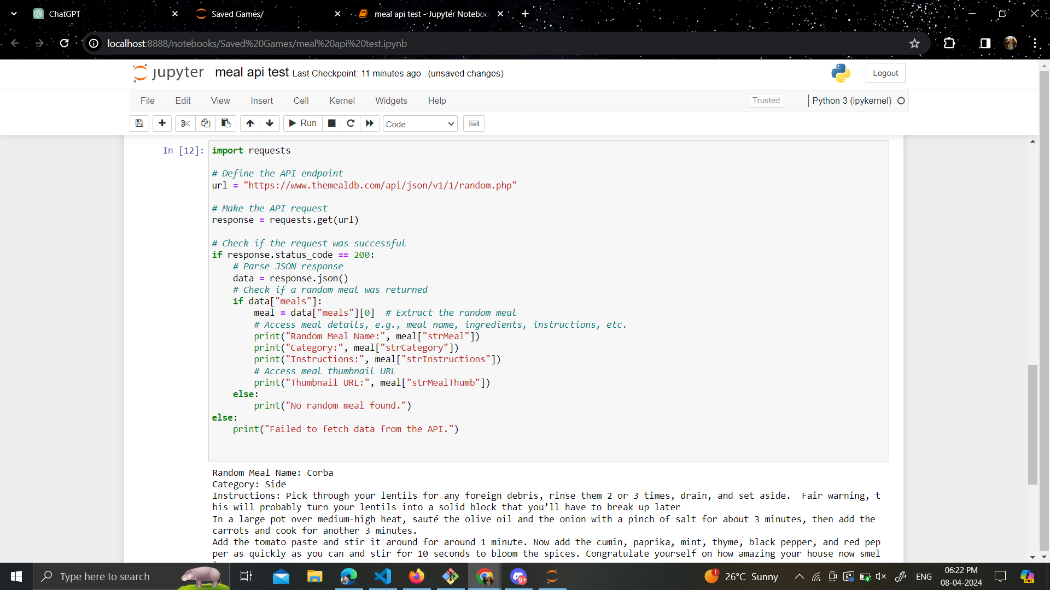Cut the selected cells
Screen dimensions: 1050x590
click(185, 123)
